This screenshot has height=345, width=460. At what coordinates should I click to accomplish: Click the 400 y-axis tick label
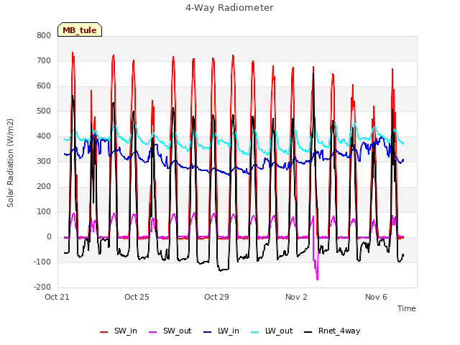(44, 136)
